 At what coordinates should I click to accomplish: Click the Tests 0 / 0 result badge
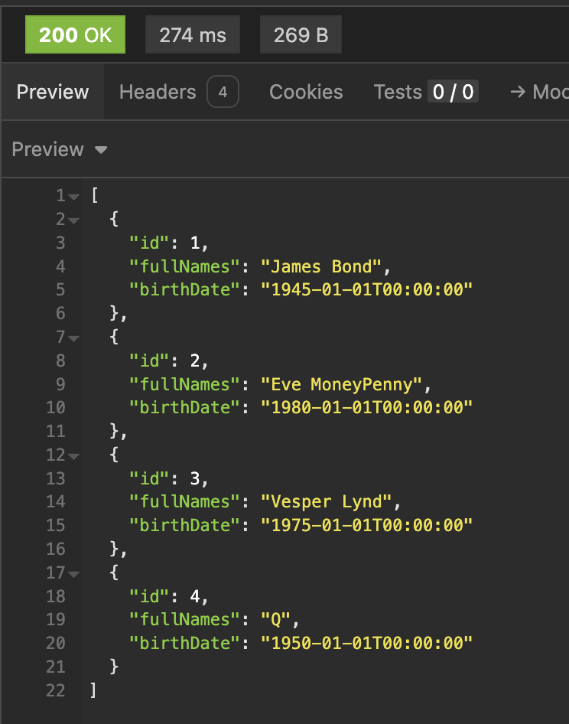coord(453,93)
